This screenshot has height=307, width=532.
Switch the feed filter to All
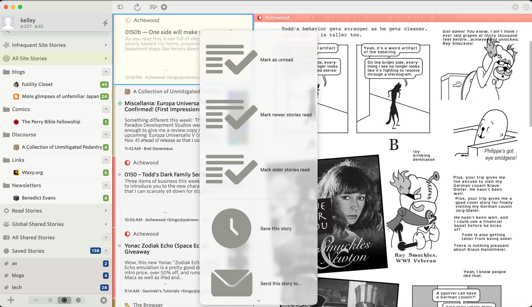[x=36, y=300]
